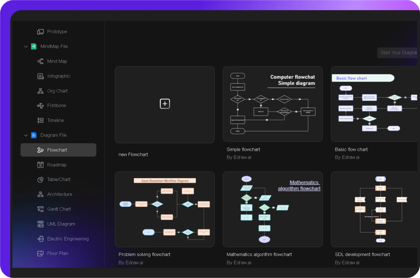Collapse the MindMap File section
The width and height of the screenshot is (420, 278).
click(x=26, y=46)
